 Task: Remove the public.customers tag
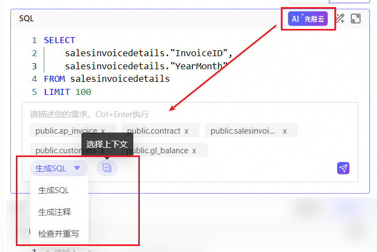[x=102, y=151]
